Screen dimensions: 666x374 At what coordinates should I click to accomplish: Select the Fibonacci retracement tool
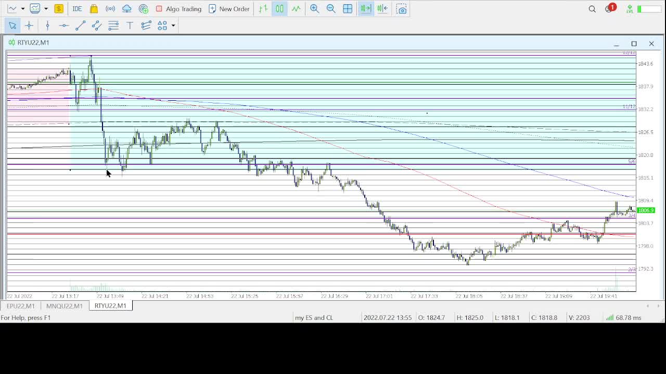point(113,25)
